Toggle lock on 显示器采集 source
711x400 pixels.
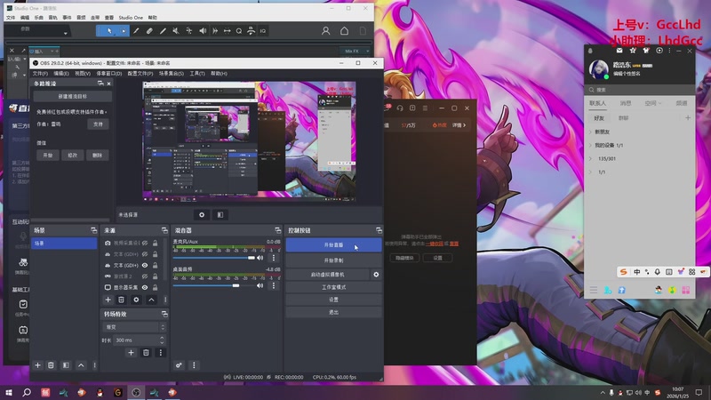click(155, 287)
